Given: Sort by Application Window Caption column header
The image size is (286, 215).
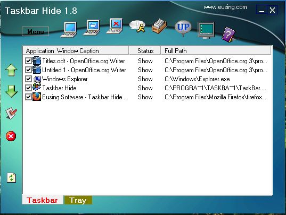Looking at the screenshot, I should 76,51.
